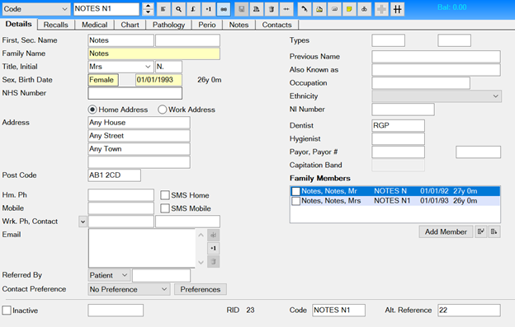
Task: Expand the No Preference contact dropdown
Action: coord(129,289)
